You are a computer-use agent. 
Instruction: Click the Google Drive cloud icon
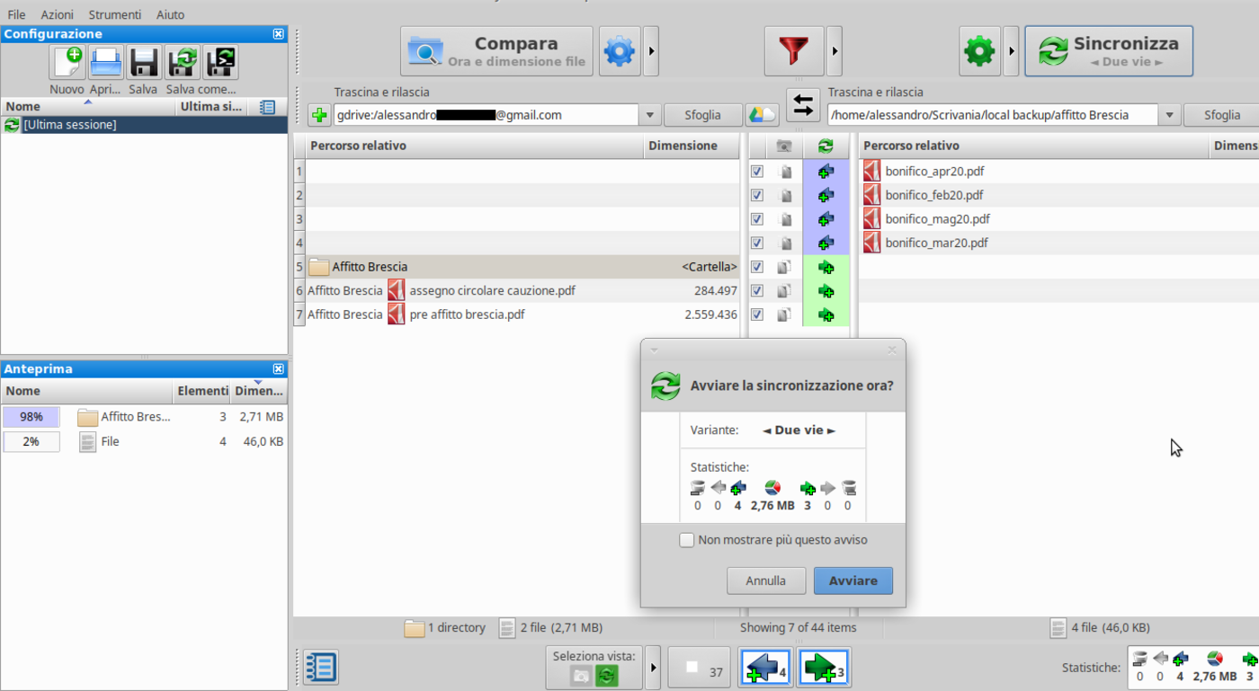763,115
